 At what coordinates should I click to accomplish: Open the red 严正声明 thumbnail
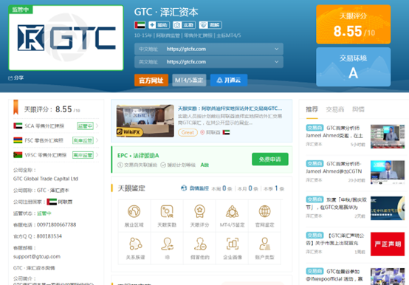388,244
